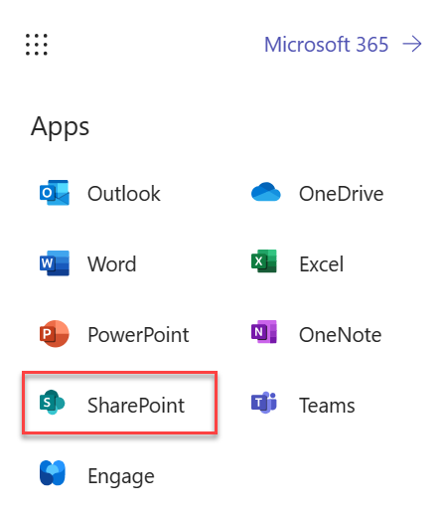Screen dimensions: 447x514
Task: Click the Excel icon
Action: [264, 261]
